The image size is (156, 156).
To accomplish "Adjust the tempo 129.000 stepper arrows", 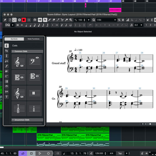I will coord(105,154).
